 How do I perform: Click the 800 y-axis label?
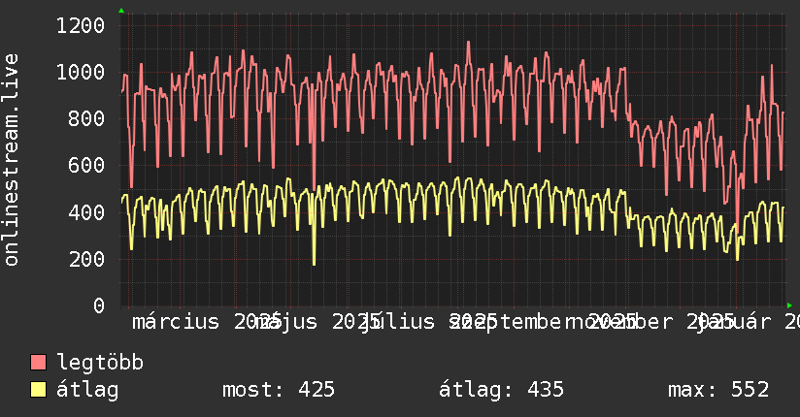[86, 118]
